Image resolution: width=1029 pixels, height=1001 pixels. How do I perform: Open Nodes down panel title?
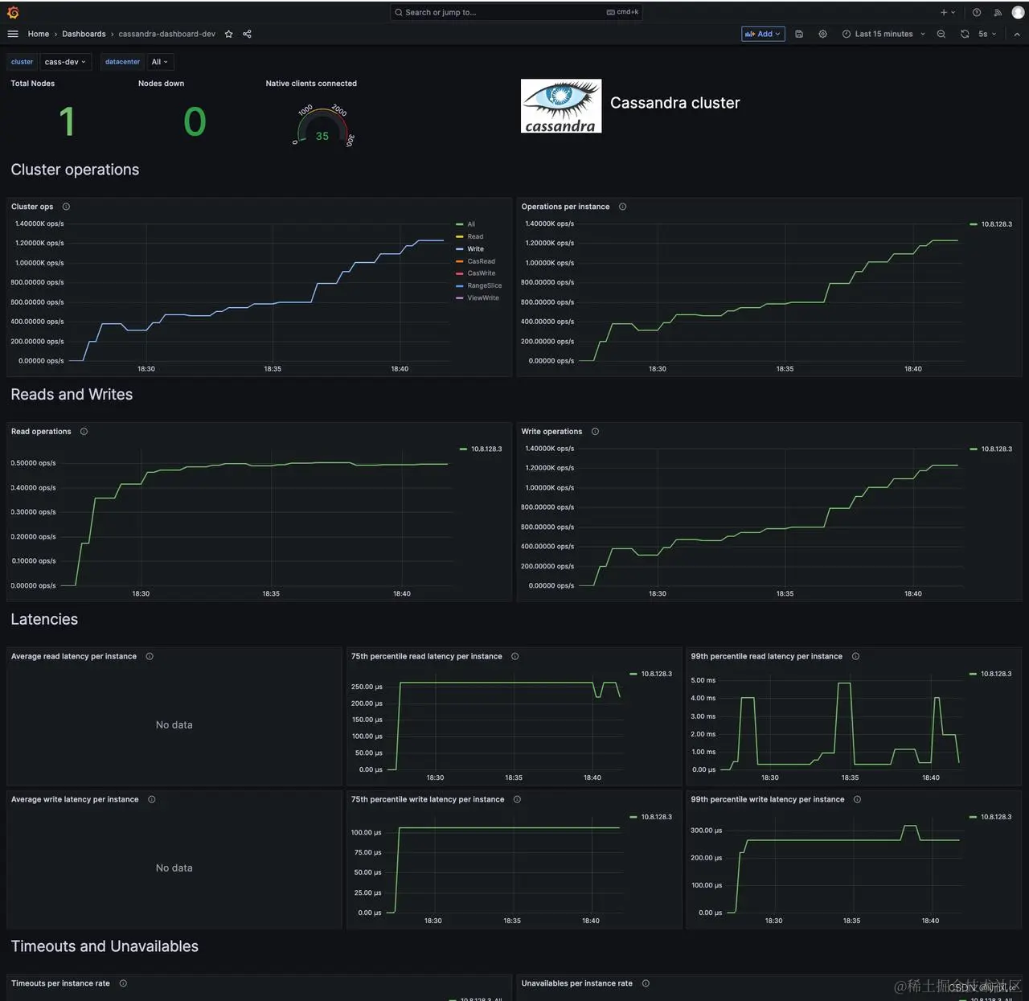tap(161, 84)
